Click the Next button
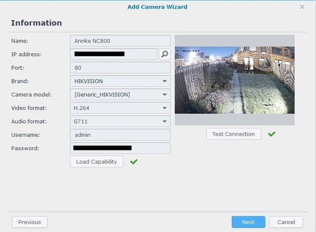 coord(248,222)
